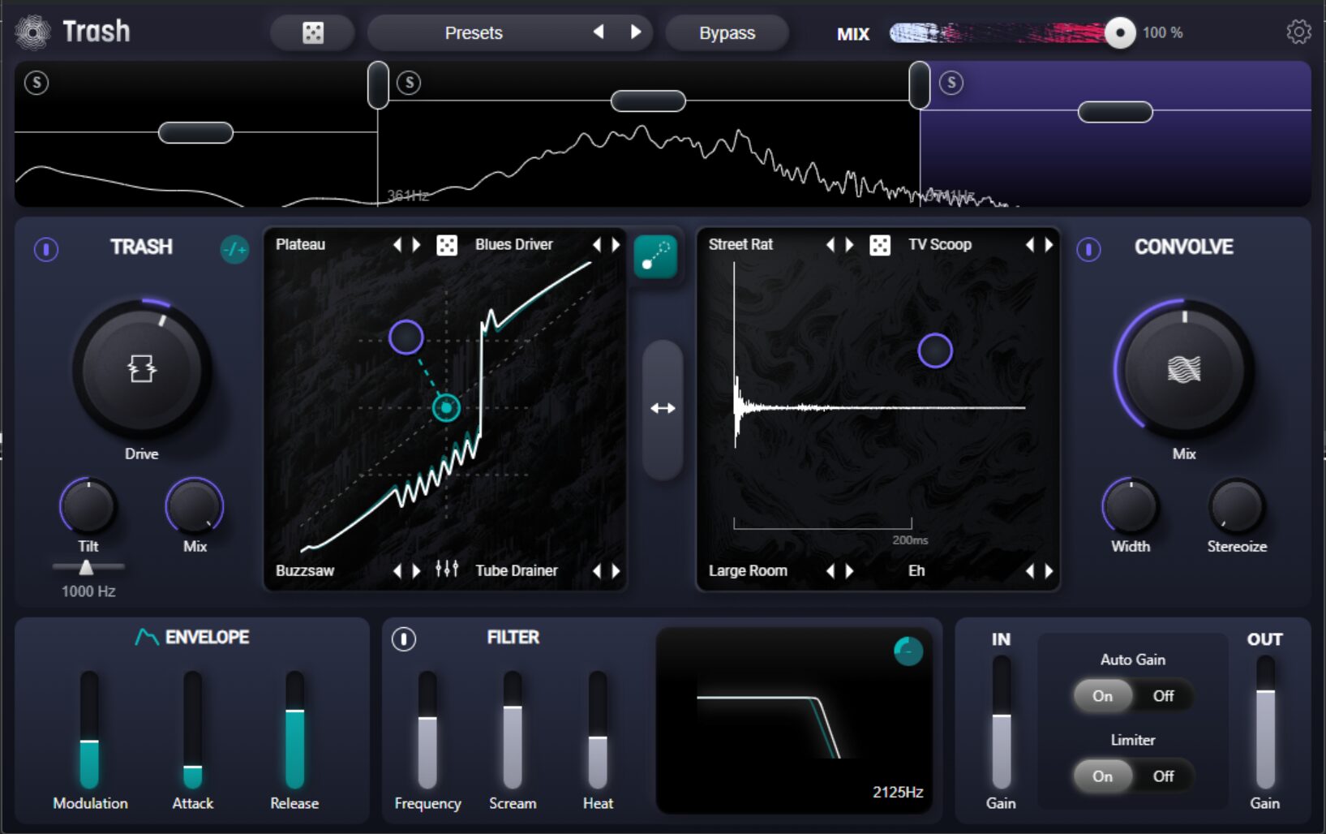This screenshot has width=1326, height=834.
Task: Toggle the FILTER module power button
Action: (x=404, y=639)
